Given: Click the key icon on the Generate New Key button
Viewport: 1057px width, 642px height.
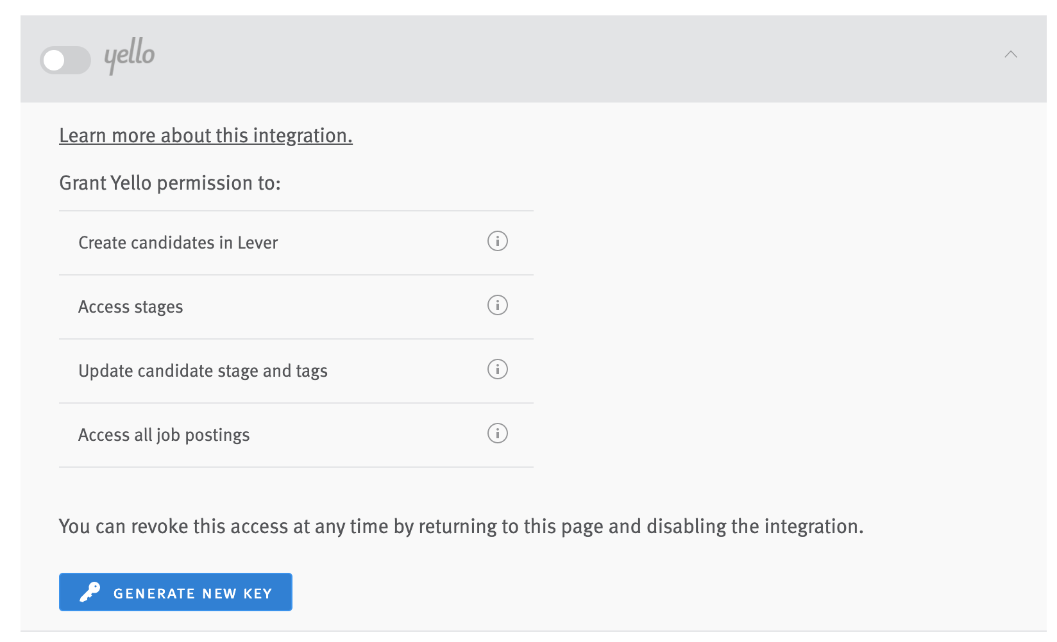Looking at the screenshot, I should [89, 592].
